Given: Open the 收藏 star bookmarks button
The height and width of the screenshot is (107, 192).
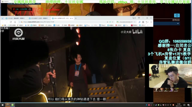Looking at the screenshot, I should (4, 25).
